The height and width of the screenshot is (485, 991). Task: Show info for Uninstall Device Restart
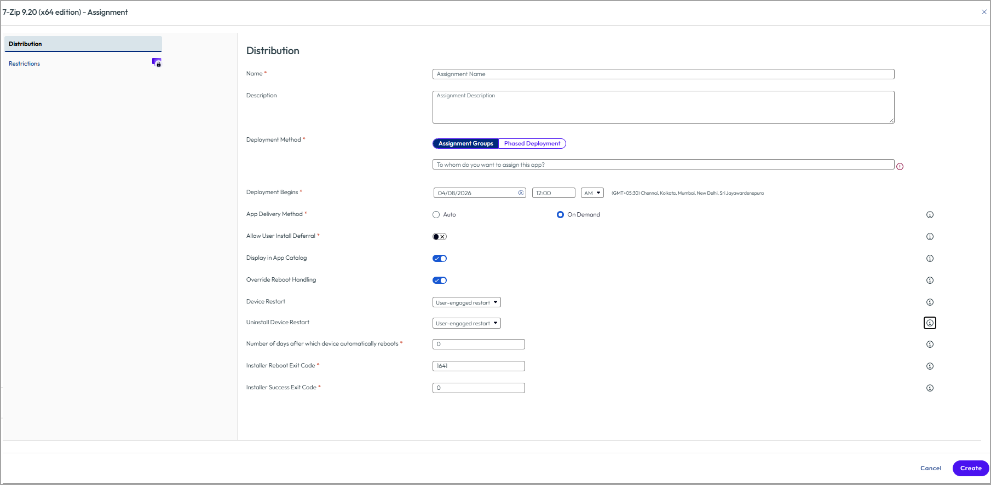pos(930,323)
